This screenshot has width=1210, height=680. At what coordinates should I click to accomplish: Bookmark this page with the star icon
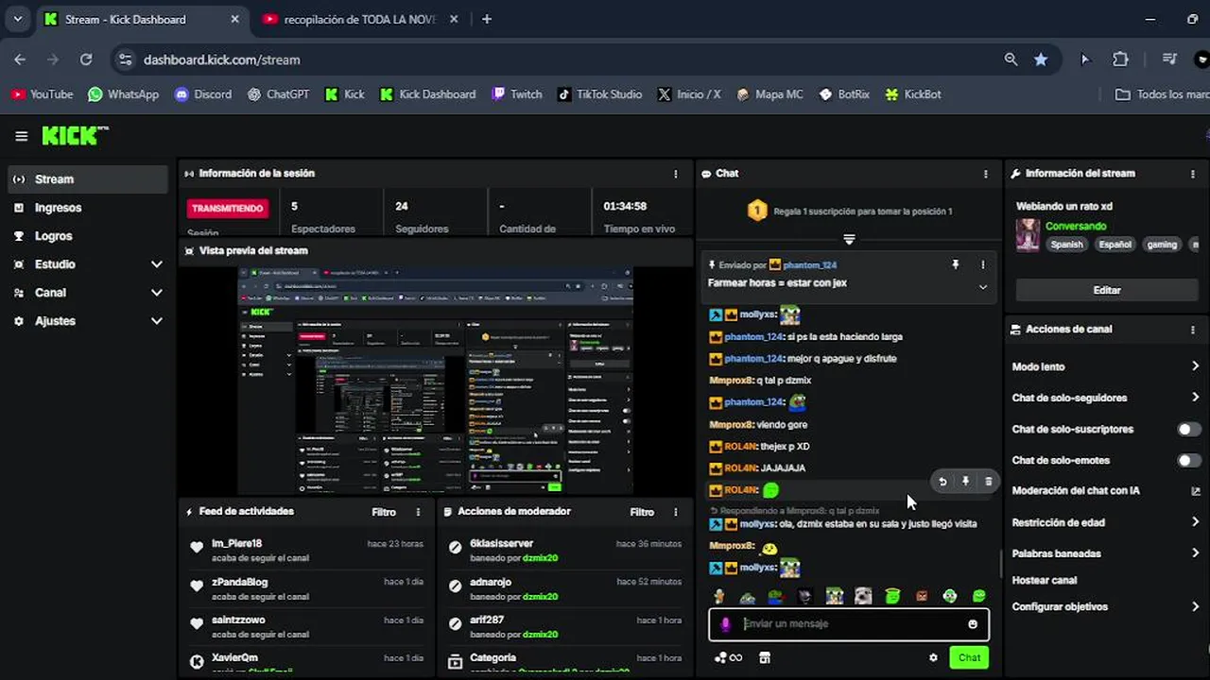(1041, 59)
